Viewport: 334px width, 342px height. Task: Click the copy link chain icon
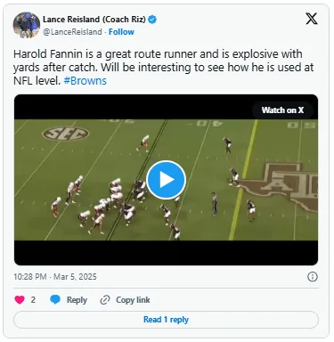[x=105, y=300]
